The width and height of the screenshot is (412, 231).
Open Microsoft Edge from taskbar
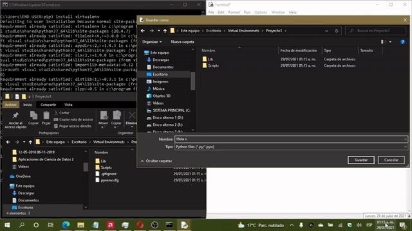click(x=66, y=225)
